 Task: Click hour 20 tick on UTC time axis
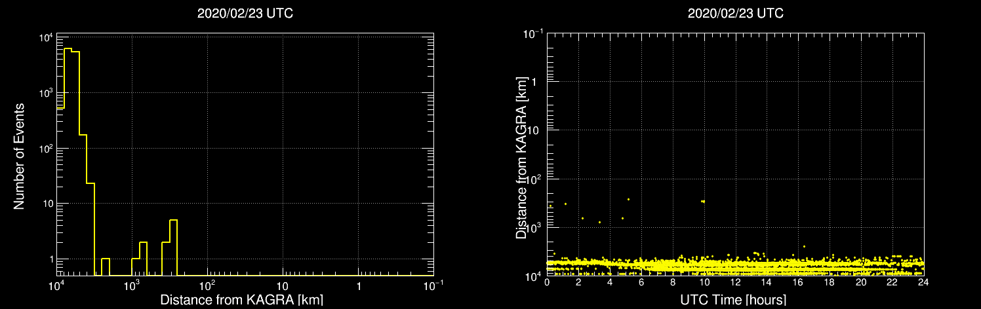click(861, 282)
